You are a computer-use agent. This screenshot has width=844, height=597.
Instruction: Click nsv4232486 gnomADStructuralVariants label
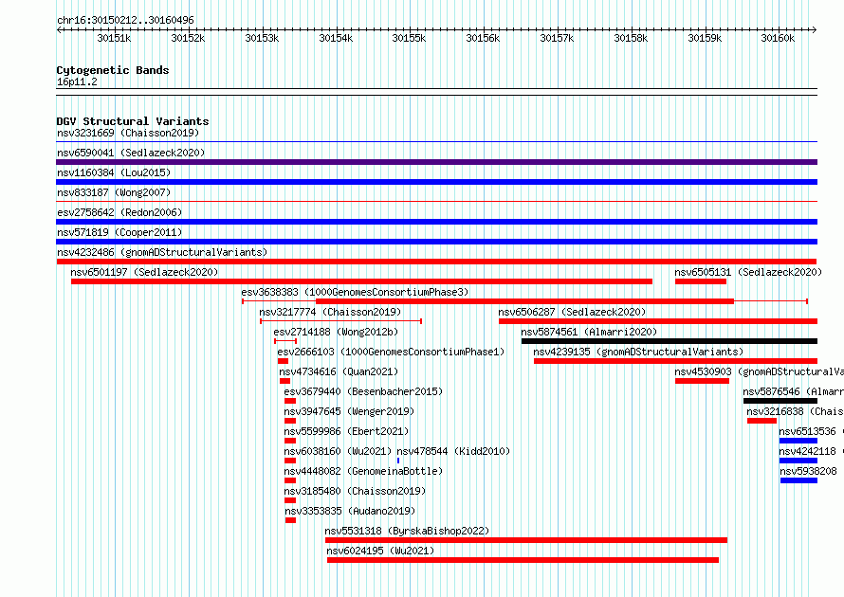click(x=162, y=252)
